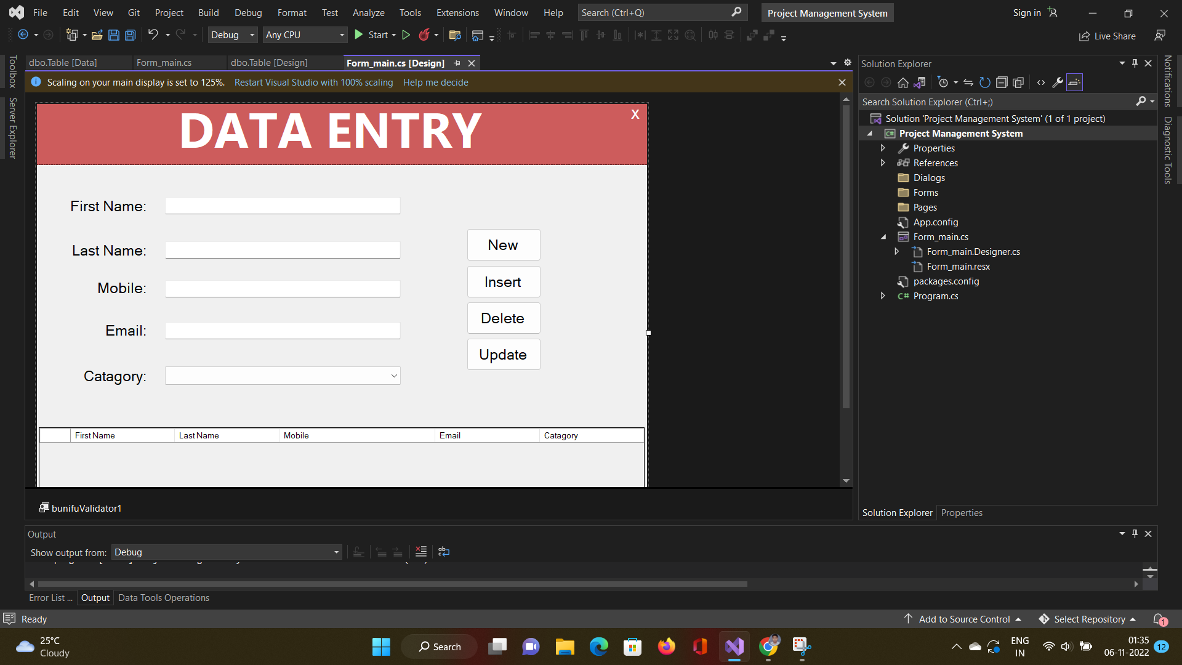Image resolution: width=1182 pixels, height=665 pixels.
Task: Collapse the Form_main.cs node
Action: click(883, 237)
